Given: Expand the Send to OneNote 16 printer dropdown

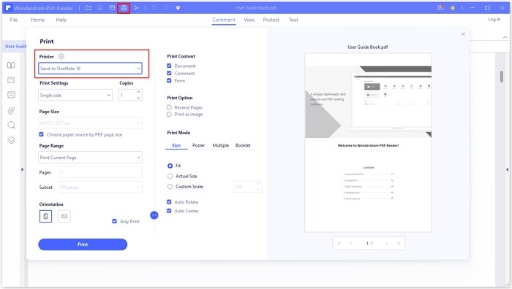Looking at the screenshot, I should coord(90,69).
